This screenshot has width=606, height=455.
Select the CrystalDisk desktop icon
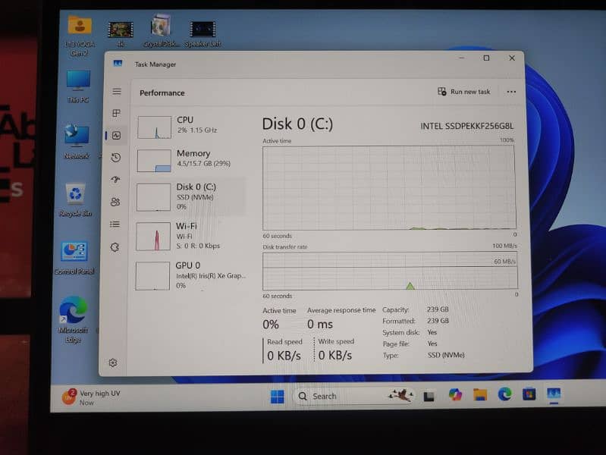pos(161,30)
